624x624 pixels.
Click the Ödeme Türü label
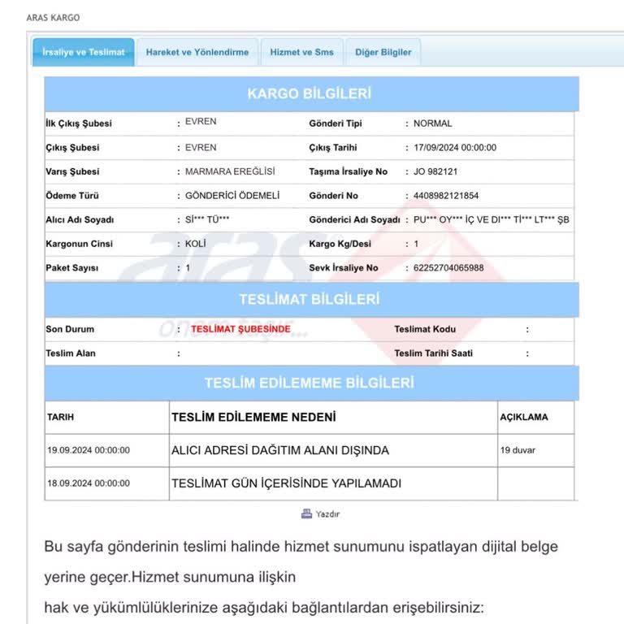click(72, 196)
